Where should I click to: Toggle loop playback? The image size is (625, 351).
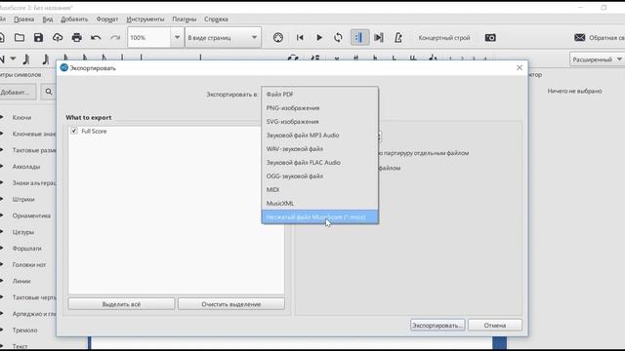pos(338,37)
